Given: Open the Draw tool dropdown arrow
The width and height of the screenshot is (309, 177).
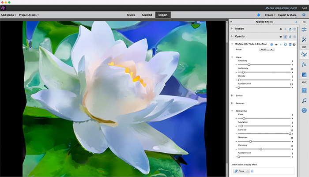Looking at the screenshot, I should (x=248, y=171).
